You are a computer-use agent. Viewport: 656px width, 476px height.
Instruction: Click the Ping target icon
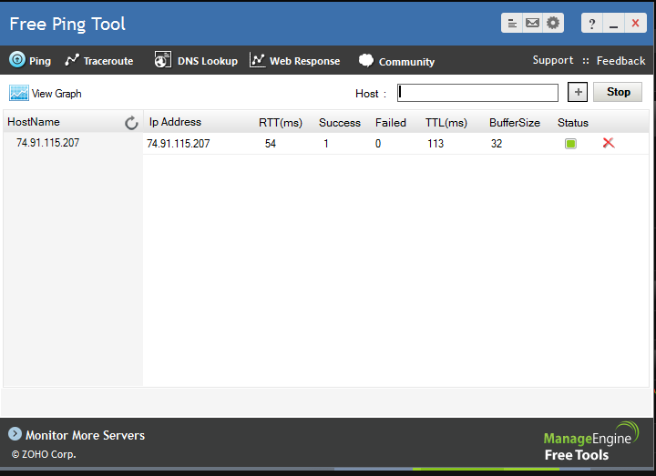point(17,60)
